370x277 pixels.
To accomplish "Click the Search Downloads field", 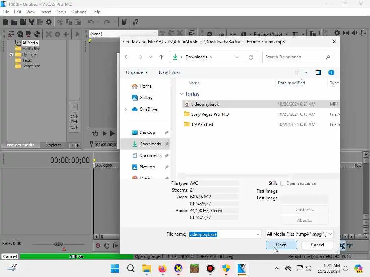I will [x=298, y=57].
